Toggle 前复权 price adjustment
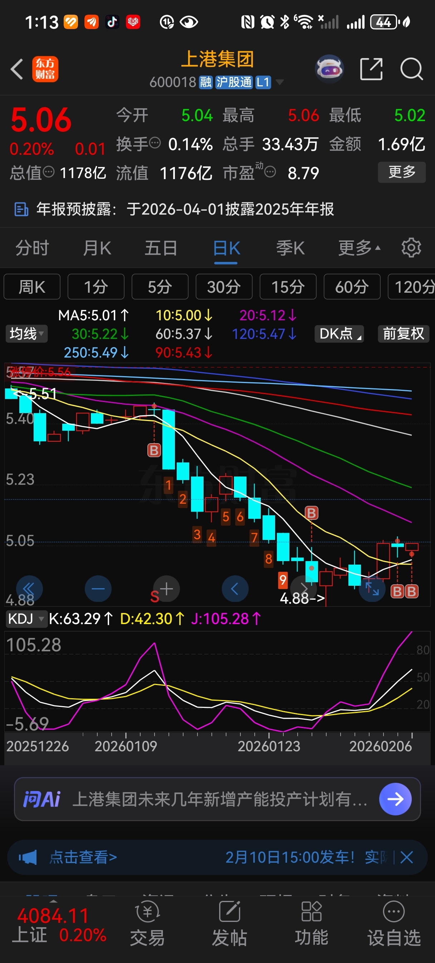 403,334
